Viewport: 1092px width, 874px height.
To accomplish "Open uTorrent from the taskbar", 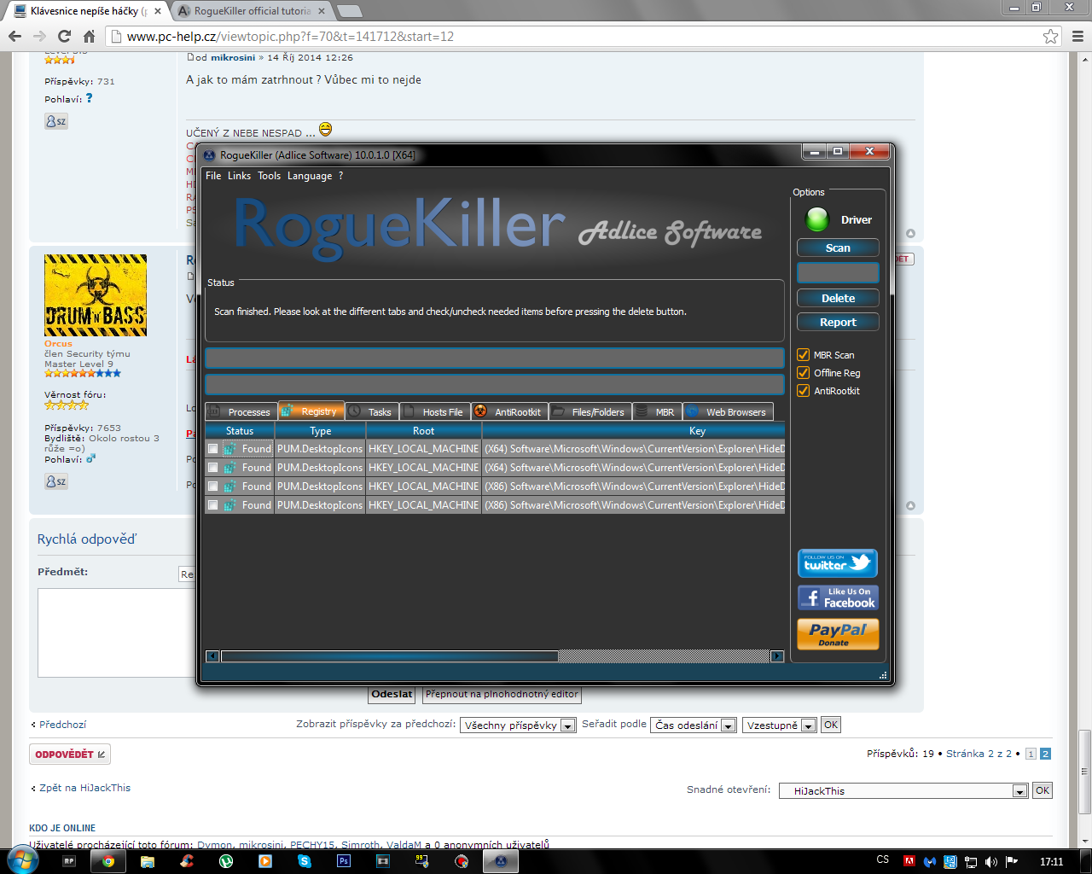I will coord(226,861).
